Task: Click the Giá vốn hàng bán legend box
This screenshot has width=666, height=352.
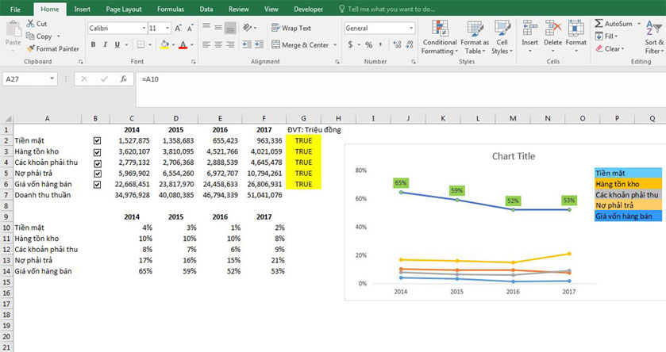Action: click(x=628, y=216)
